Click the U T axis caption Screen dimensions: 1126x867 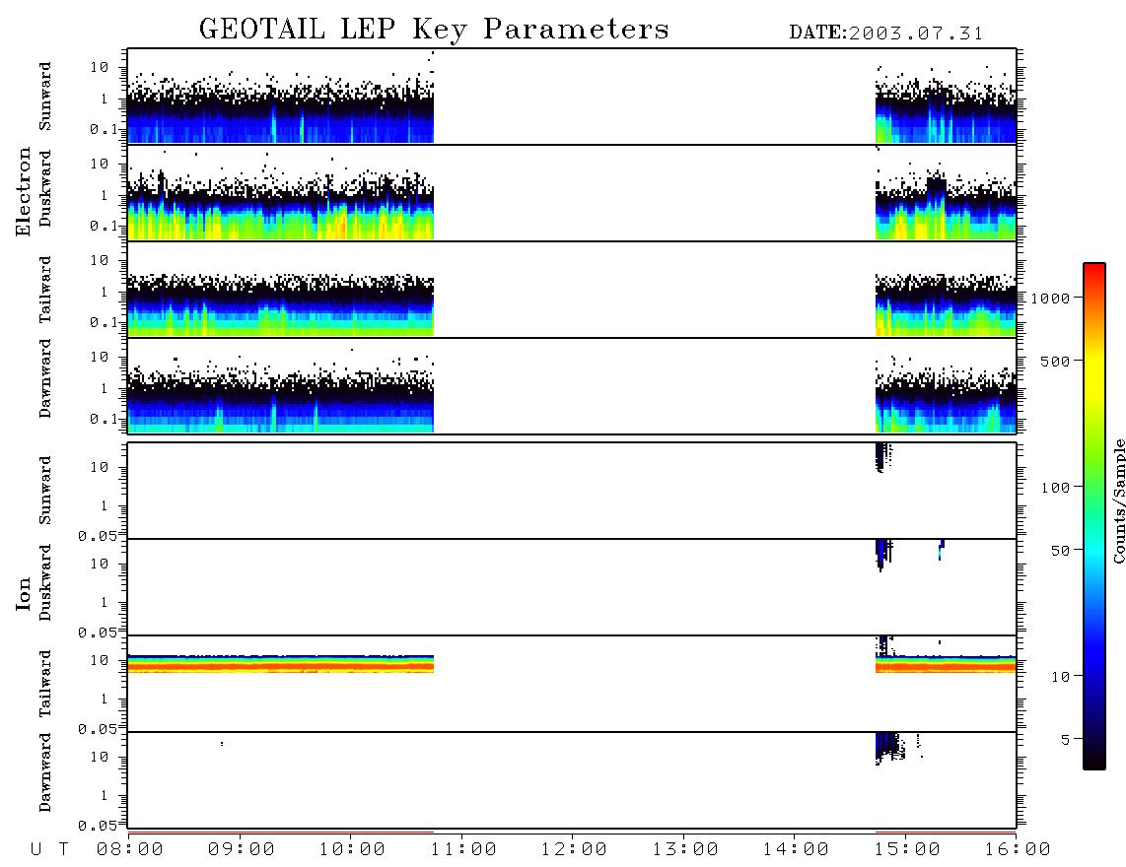(49, 850)
